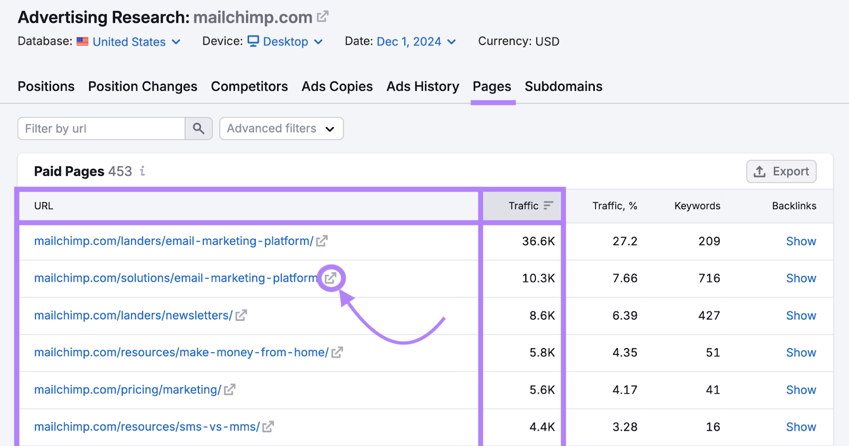The width and height of the screenshot is (849, 446).
Task: Click the Backlinks column header
Action: coord(794,206)
